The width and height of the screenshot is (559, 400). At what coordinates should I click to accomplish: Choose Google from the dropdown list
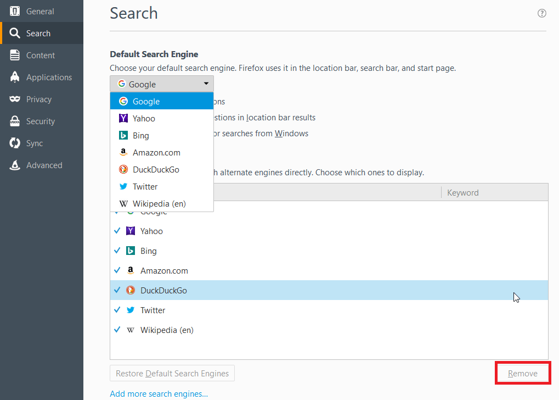pos(161,101)
